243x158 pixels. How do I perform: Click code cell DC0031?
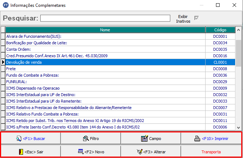(x=220, y=114)
